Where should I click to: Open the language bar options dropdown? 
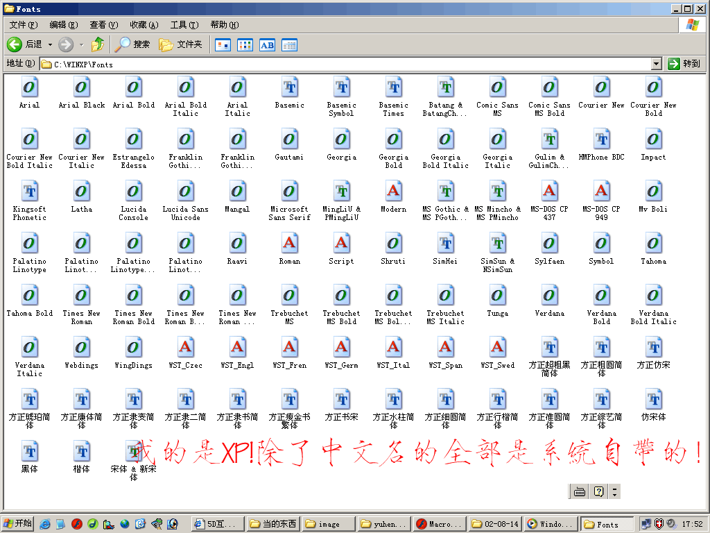tap(614, 492)
